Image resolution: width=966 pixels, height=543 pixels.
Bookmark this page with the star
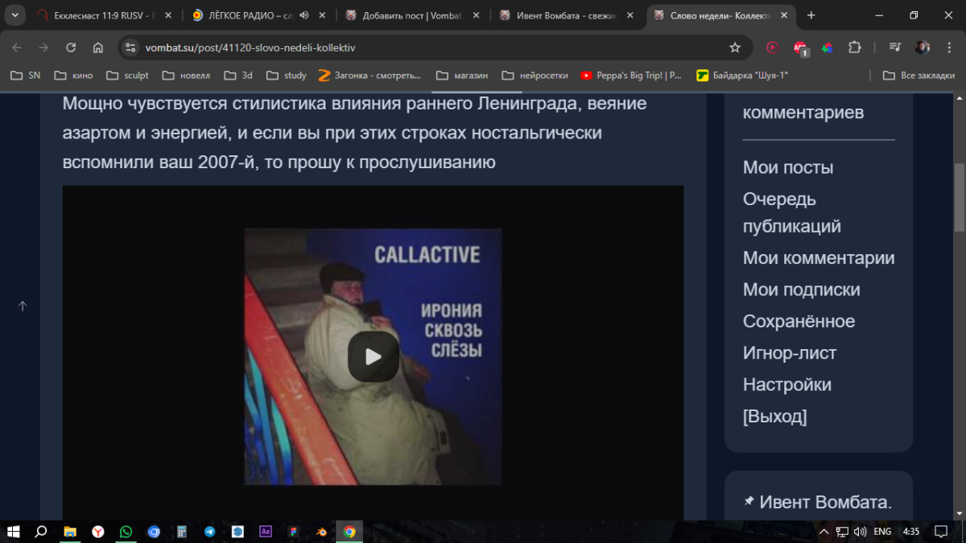[734, 47]
